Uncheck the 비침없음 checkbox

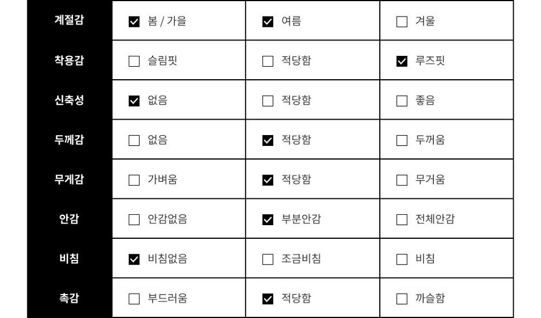(x=134, y=259)
